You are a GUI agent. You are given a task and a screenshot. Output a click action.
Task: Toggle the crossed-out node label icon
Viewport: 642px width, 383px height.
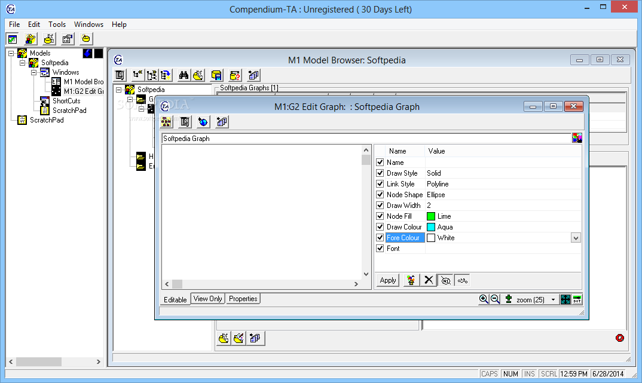click(446, 280)
